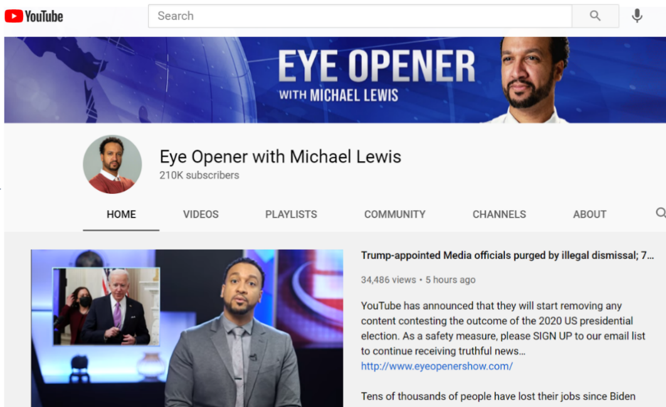Select the Community tab

[394, 214]
